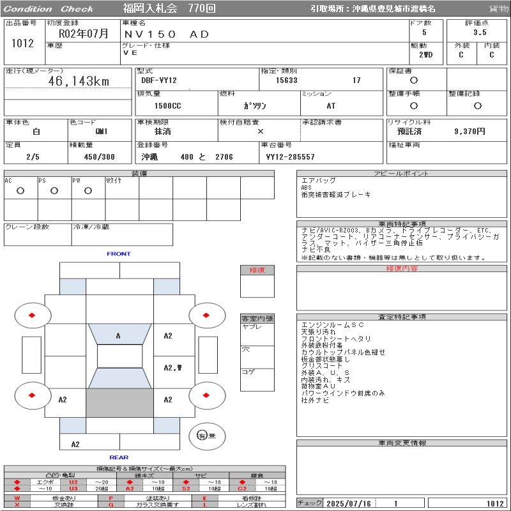
Task: Click the registration date R02年07月
Action: tap(84, 33)
